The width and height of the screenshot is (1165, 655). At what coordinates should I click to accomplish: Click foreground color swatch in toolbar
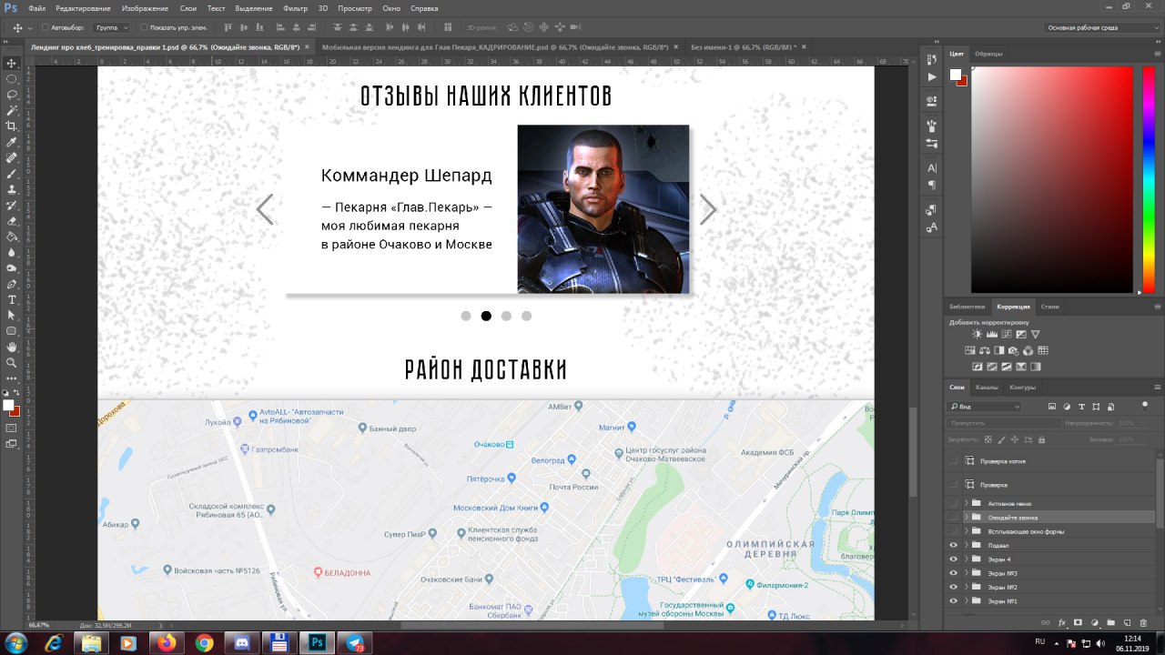[8, 405]
